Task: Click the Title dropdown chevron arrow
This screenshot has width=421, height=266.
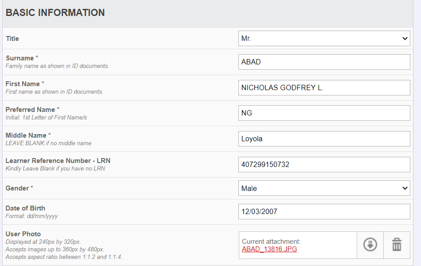Action: (x=405, y=39)
